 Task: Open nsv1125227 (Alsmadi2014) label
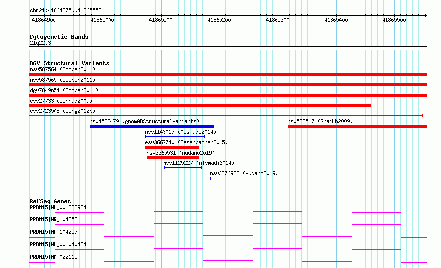[x=199, y=163]
